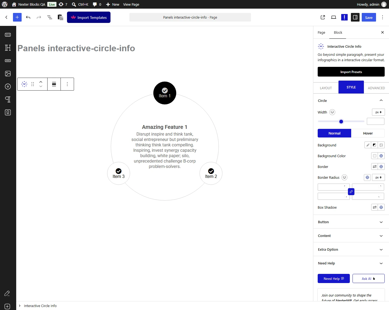Switch the circle state to Hover
The image size is (389, 310).
pyautogui.click(x=368, y=133)
